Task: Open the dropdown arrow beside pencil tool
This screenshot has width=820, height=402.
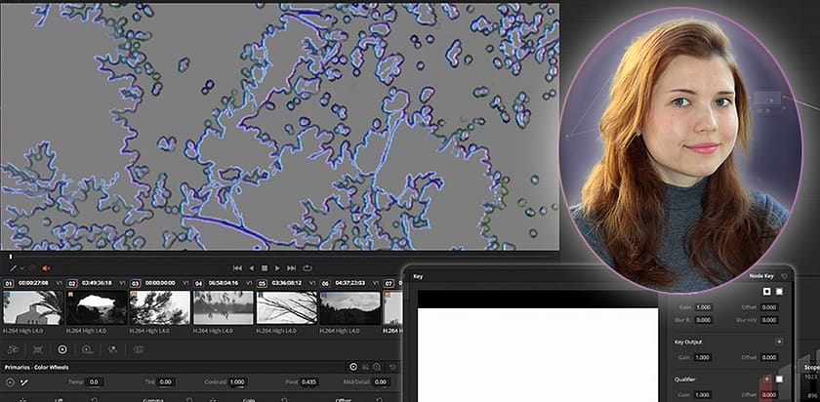Action: pyautogui.click(x=21, y=268)
